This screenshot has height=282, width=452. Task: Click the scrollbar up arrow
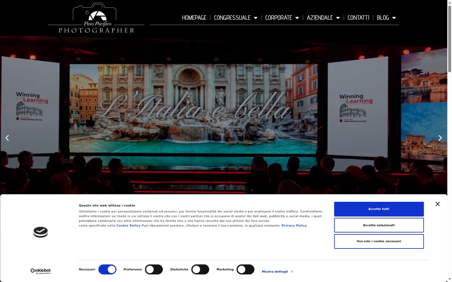[449, 2]
